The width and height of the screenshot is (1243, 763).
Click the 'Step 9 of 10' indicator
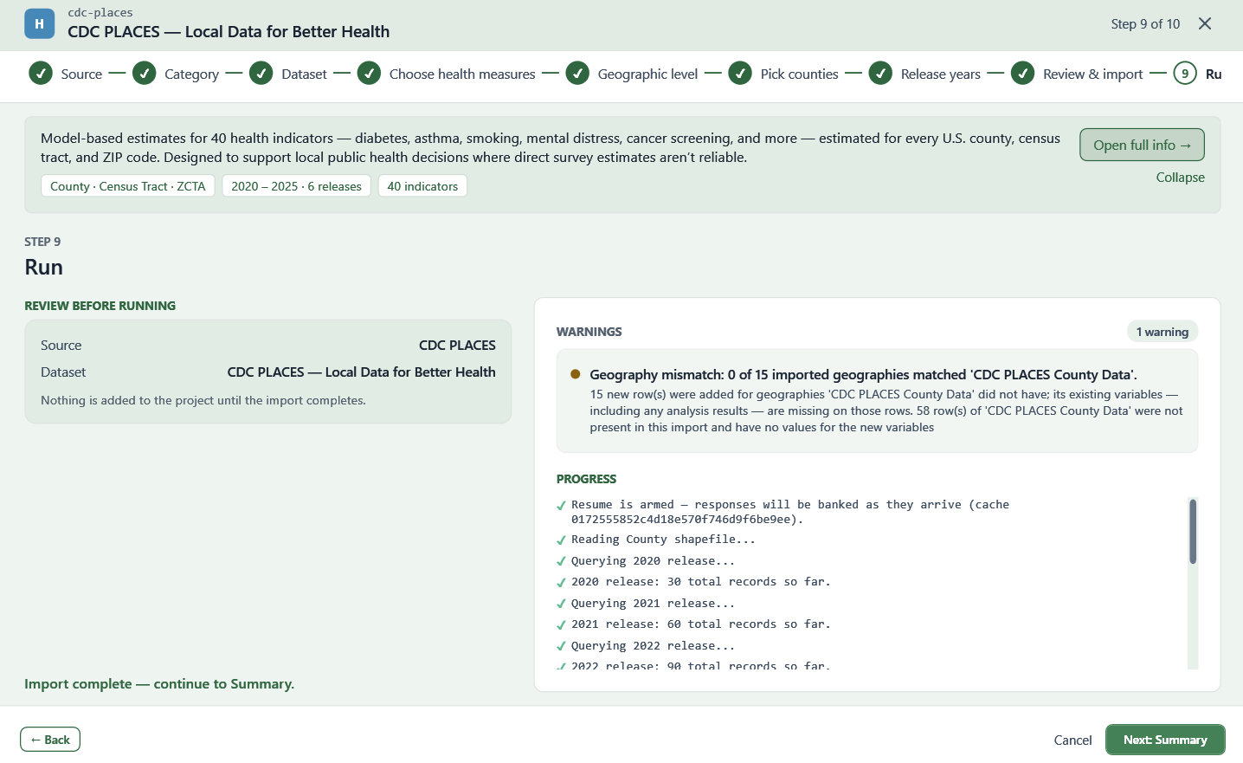click(1145, 24)
